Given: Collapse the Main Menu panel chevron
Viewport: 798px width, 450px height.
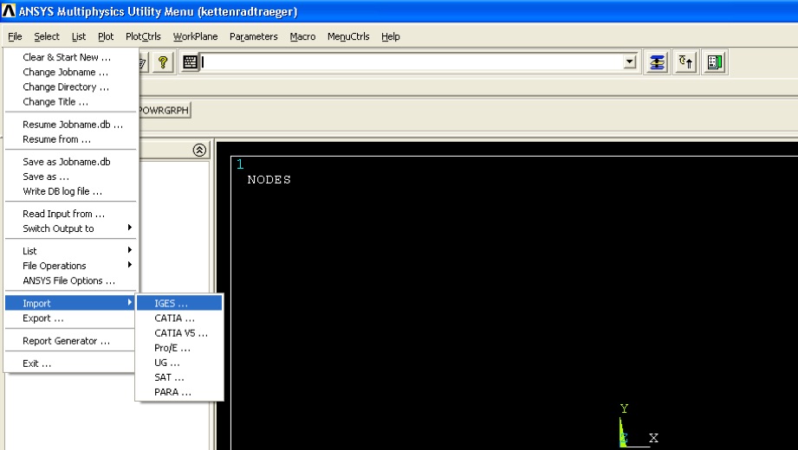Looking at the screenshot, I should pos(199,150).
